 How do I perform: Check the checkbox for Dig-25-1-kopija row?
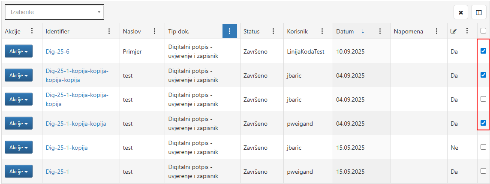pyautogui.click(x=483, y=147)
